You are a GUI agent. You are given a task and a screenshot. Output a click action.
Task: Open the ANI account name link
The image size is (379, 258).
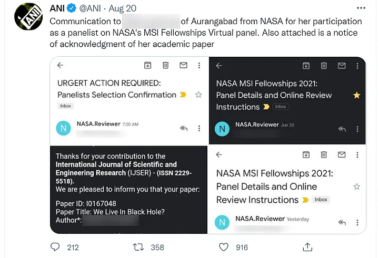58,8
